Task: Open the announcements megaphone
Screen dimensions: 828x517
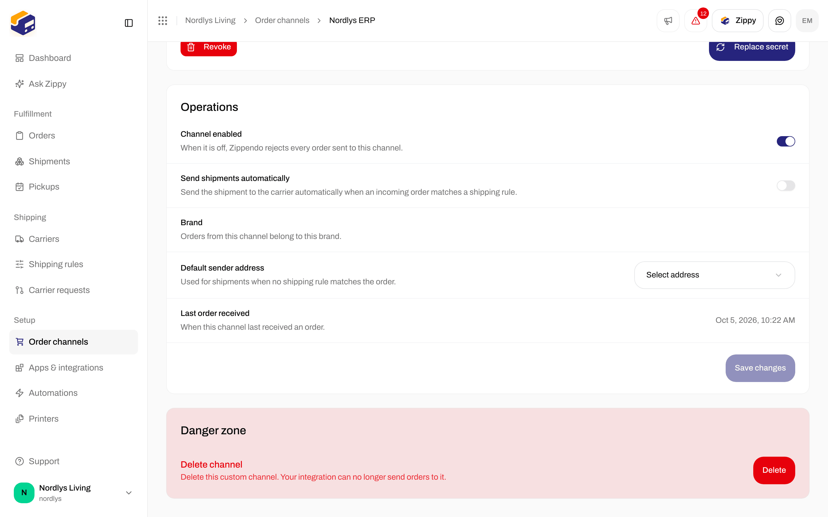Action: tap(668, 20)
